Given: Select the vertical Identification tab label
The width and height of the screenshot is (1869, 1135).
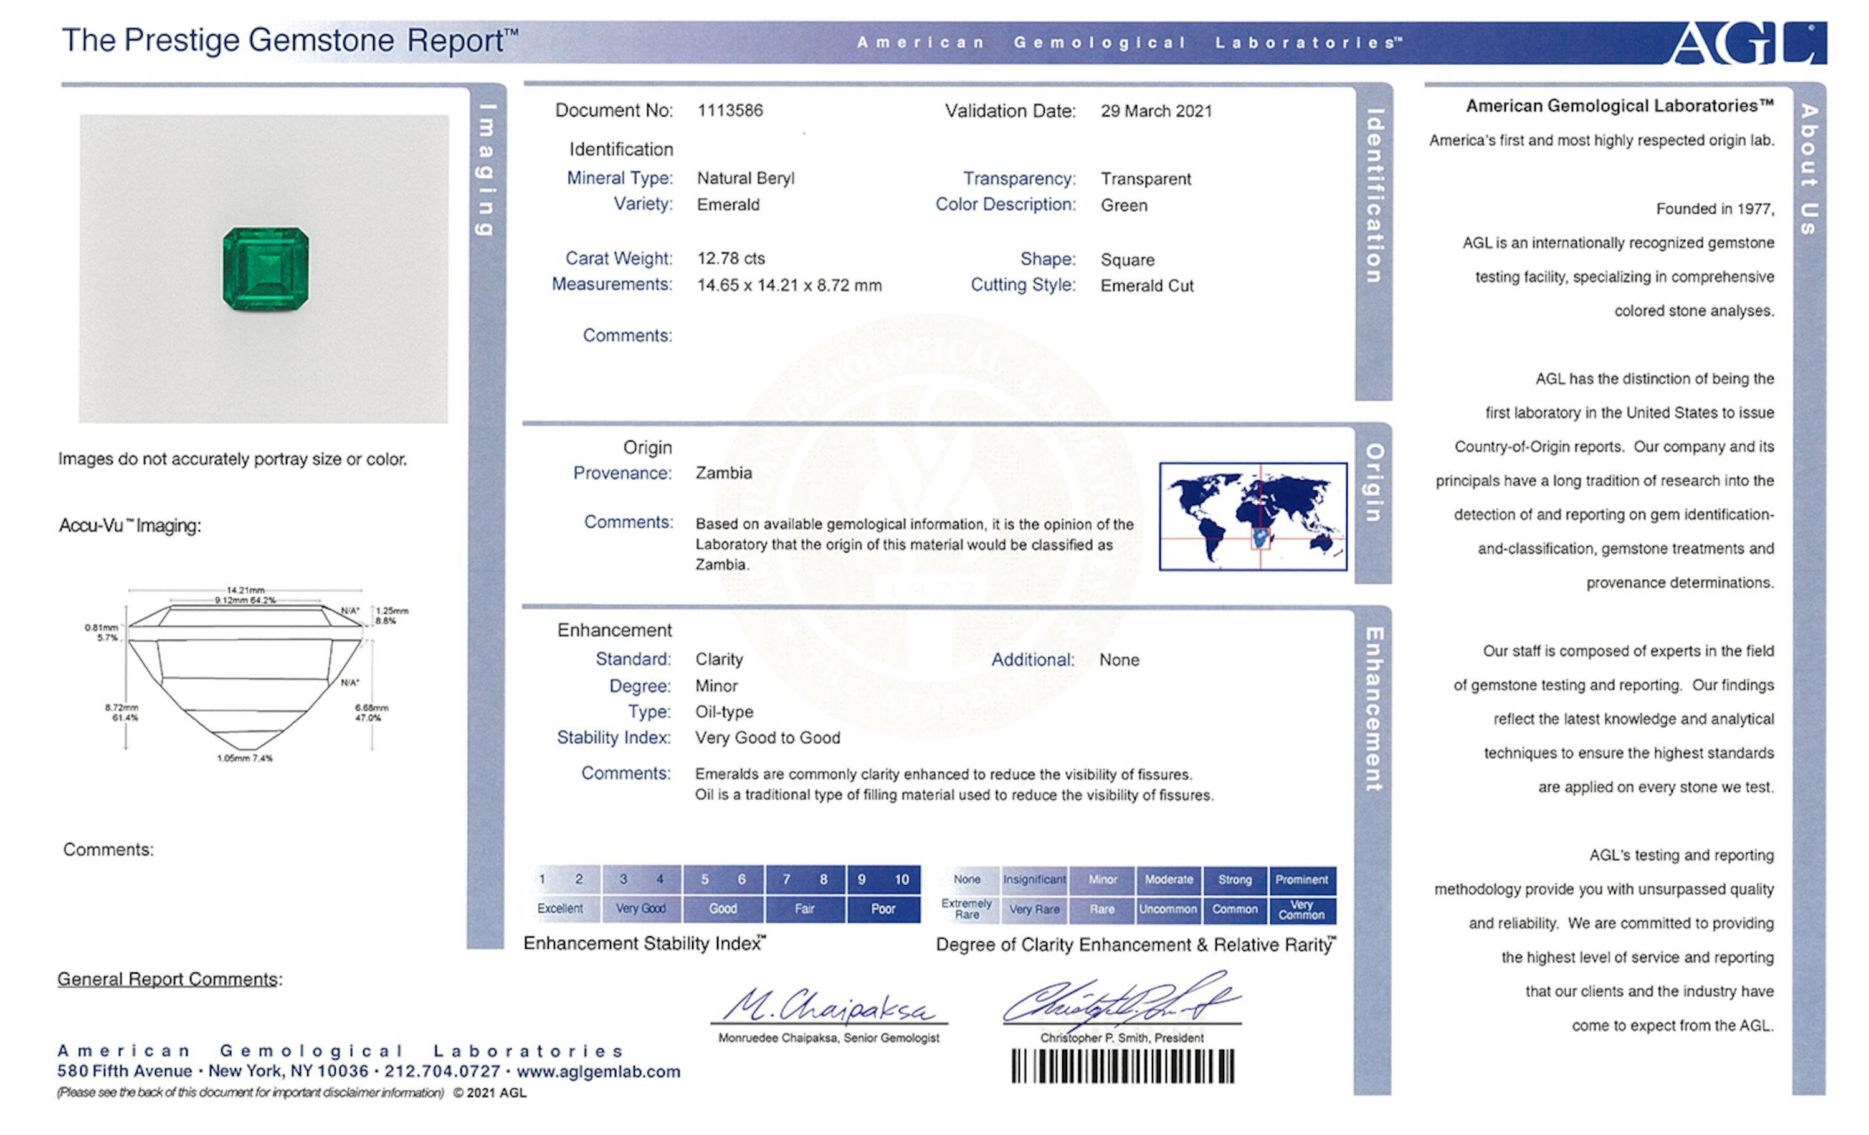Looking at the screenshot, I should tap(1374, 196).
